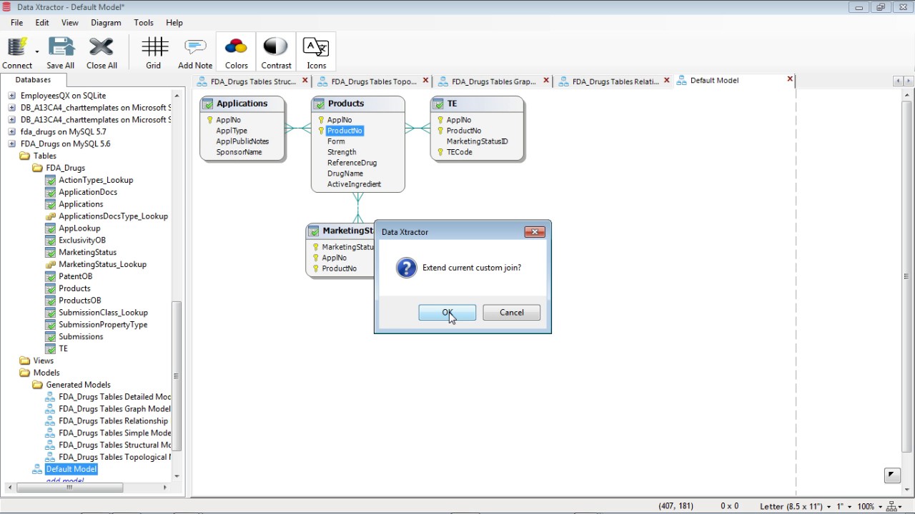
Task: Collapse FDA_Drugs on MySQL 5.6 node
Action: 11,143
